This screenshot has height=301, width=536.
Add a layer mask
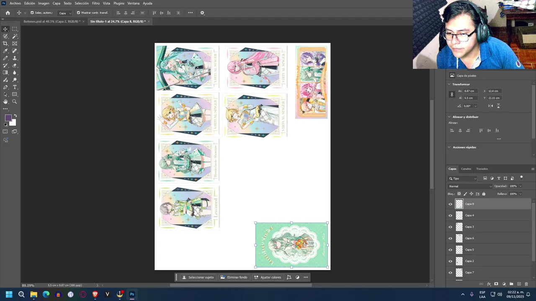pos(496,284)
